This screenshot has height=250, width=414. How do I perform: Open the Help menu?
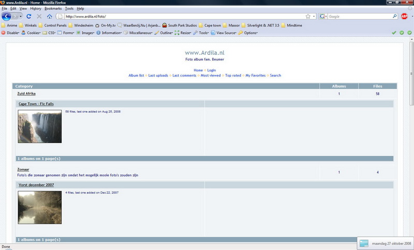coord(80,8)
